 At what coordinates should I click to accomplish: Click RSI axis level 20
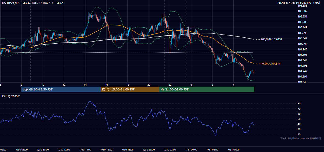click(299, 134)
